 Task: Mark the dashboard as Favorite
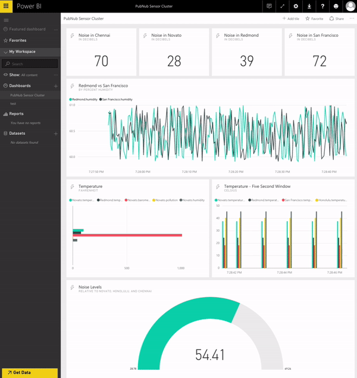point(314,18)
